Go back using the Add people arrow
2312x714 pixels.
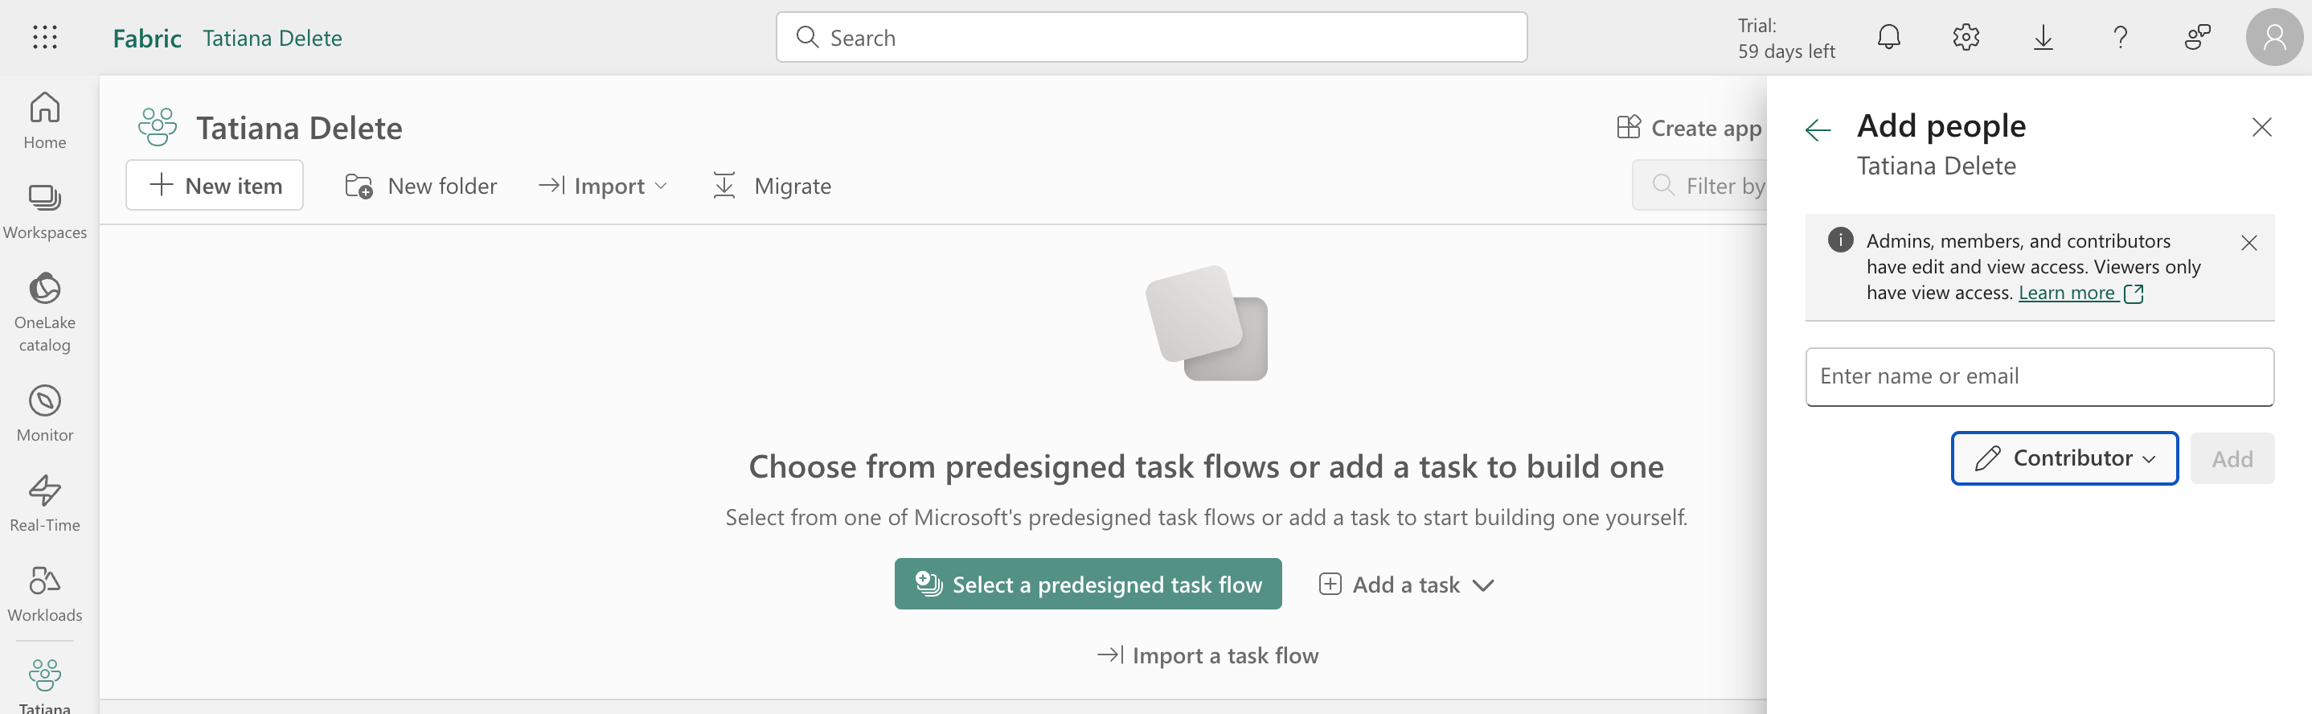[x=1818, y=129]
